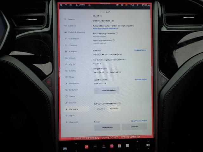Open the Controls menu item

point(70,26)
